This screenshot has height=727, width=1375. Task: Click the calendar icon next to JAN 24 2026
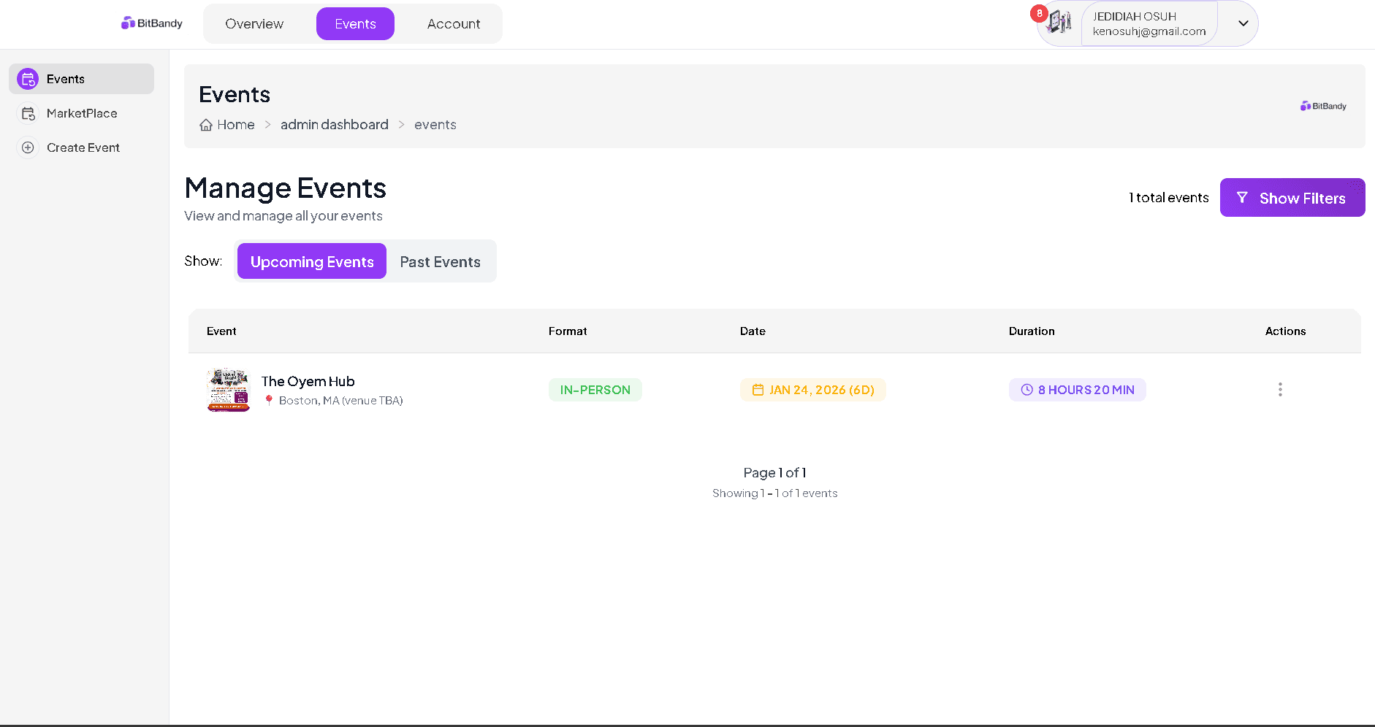click(758, 389)
